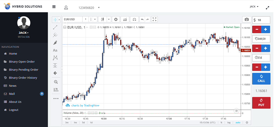Toggle visibility eye of Volume indicator

[x=89, y=113]
